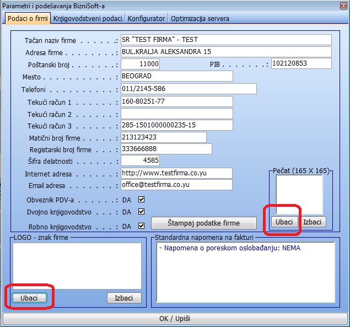This screenshot has width=350, height=327.
Task: Click the PIB number field
Action: pos(301,63)
